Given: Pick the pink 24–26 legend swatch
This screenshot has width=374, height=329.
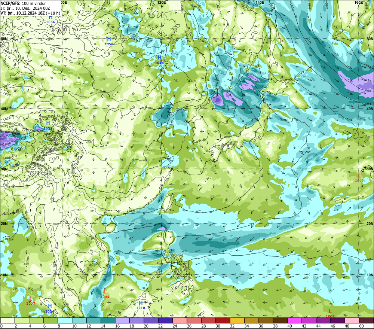Looking at the screenshot, I should tap(180, 320).
